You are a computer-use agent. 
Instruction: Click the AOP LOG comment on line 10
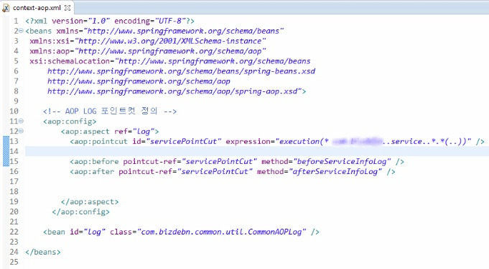[x=110, y=111]
